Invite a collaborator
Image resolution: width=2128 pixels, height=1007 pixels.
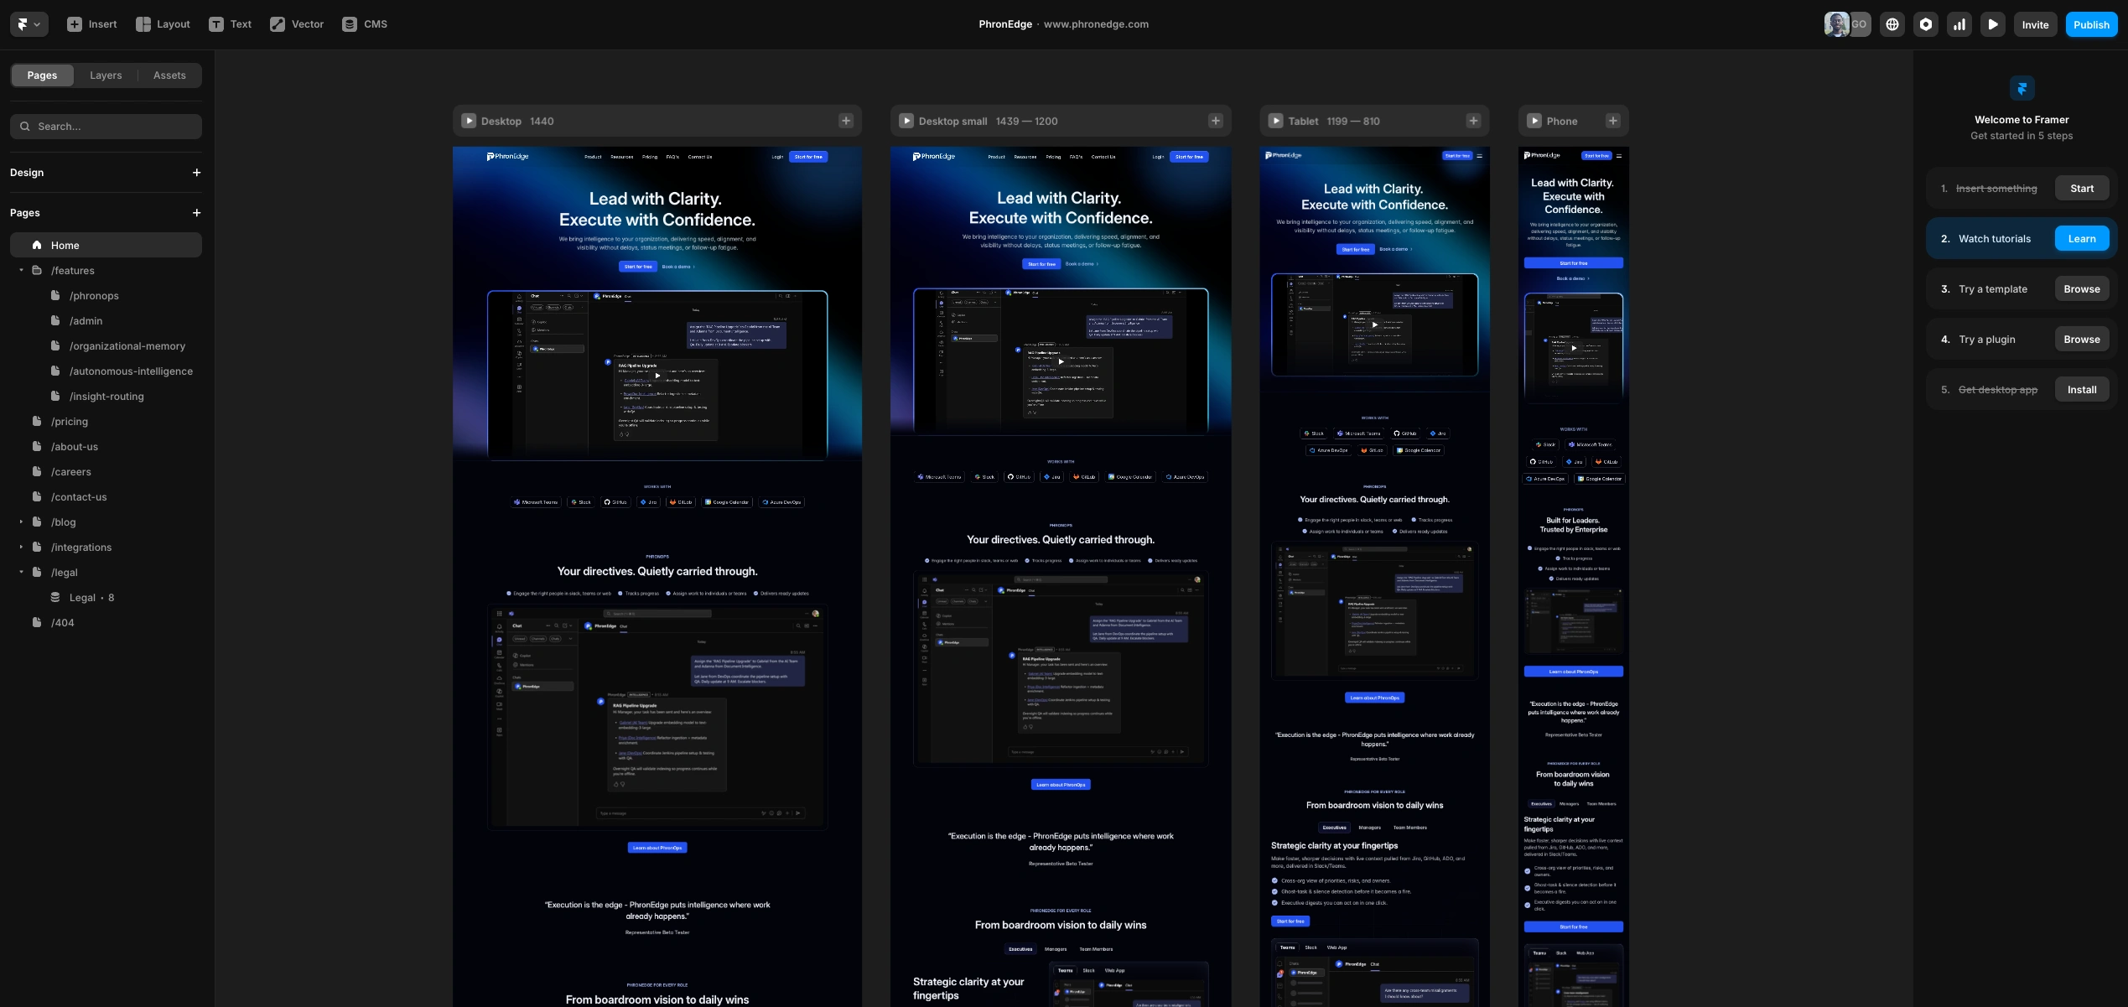point(2035,24)
